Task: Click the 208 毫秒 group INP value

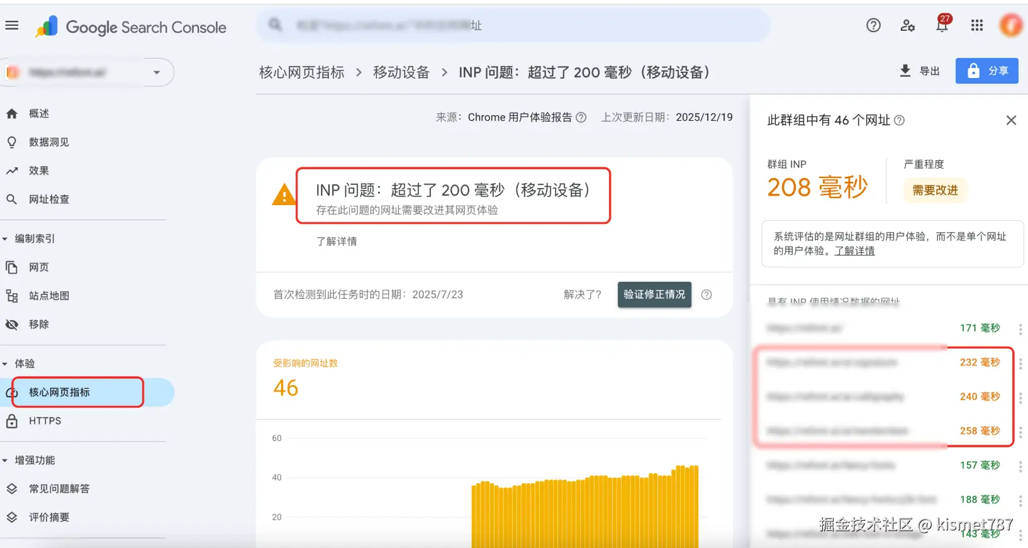Action: click(817, 187)
